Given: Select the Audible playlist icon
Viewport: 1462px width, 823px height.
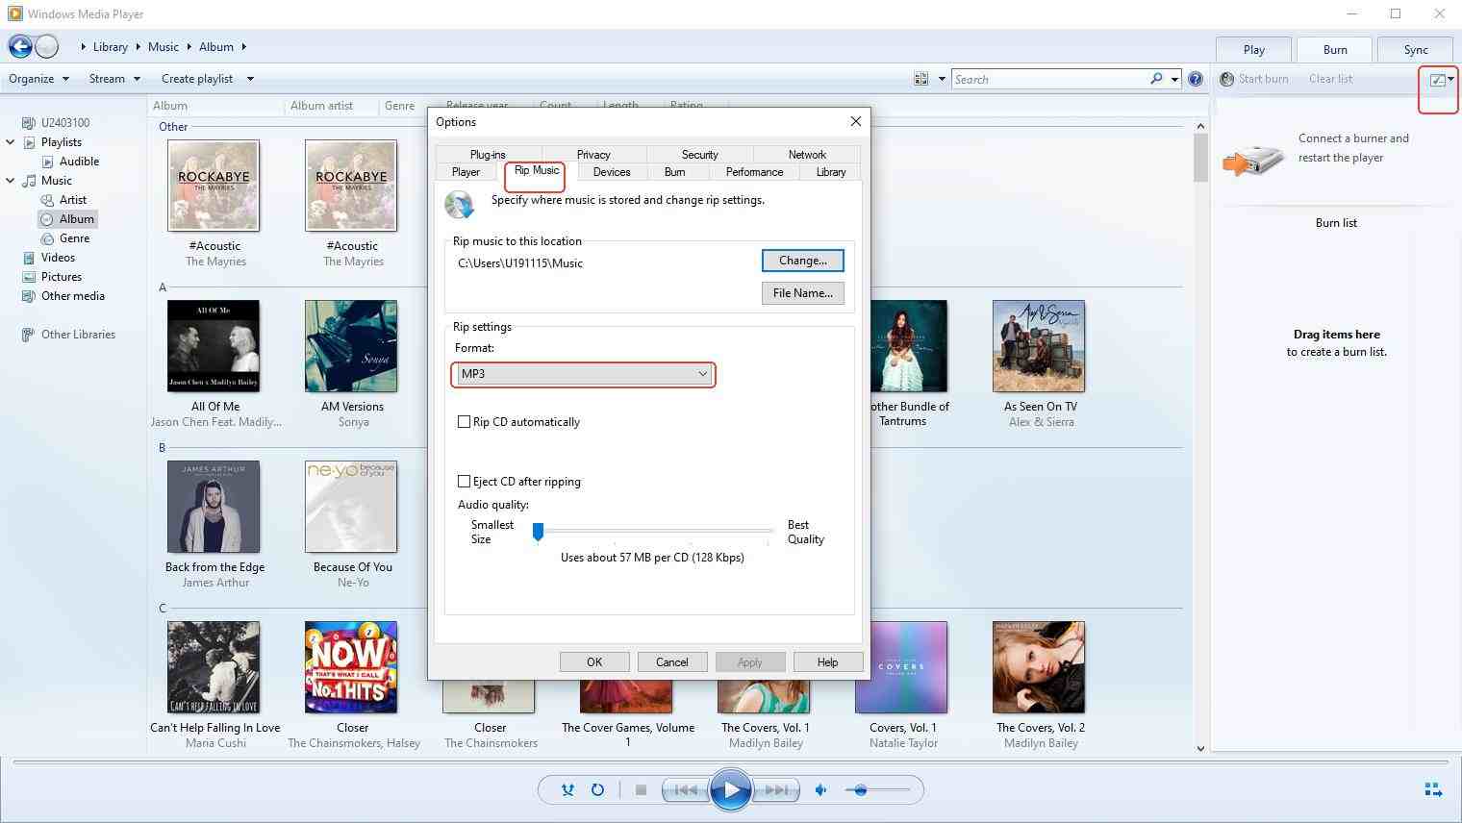Looking at the screenshot, I should click(47, 162).
